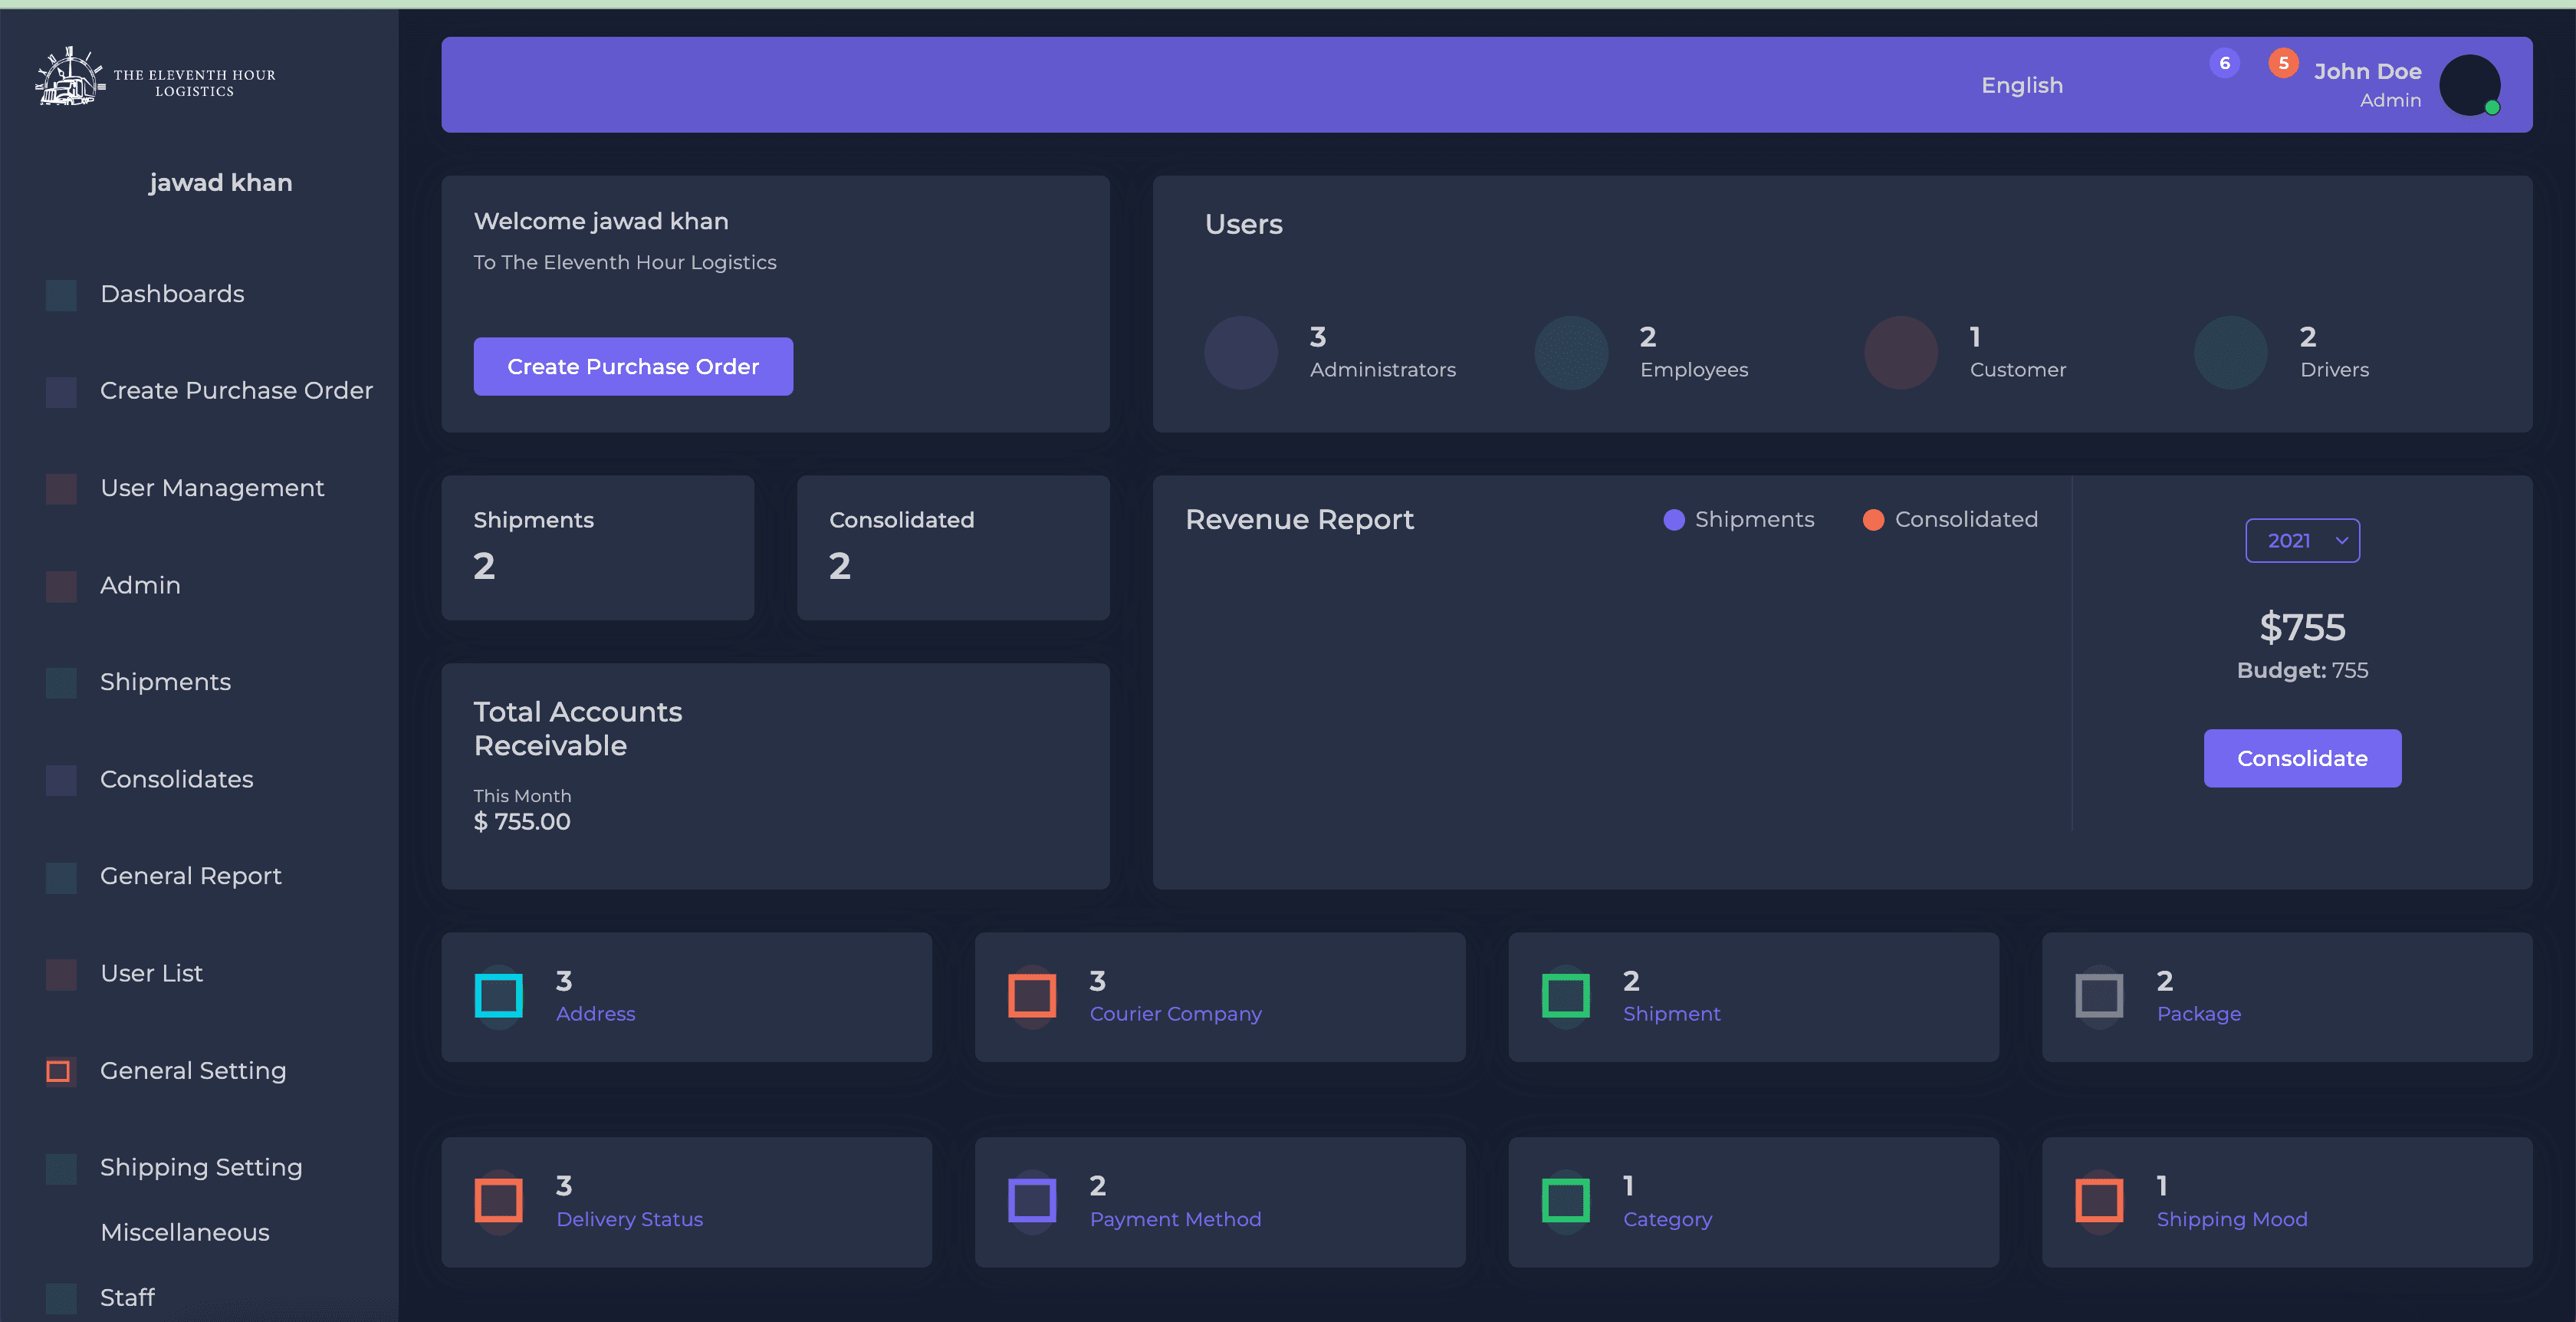
Task: Click the gray Package card icon
Action: (2099, 996)
